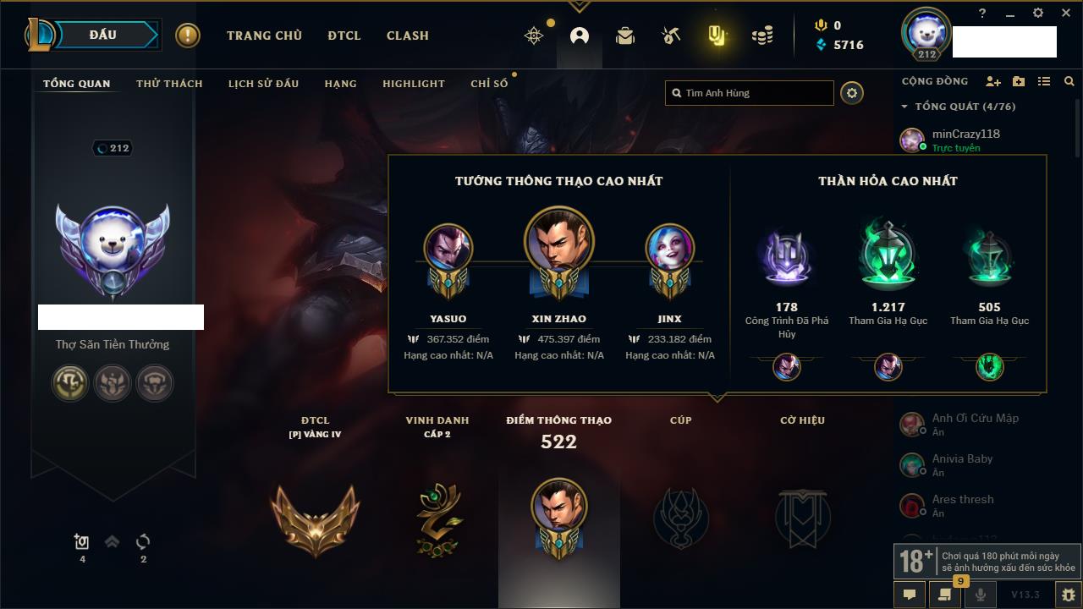Toggle the friends list view icon
The height and width of the screenshot is (609, 1083).
point(1044,82)
